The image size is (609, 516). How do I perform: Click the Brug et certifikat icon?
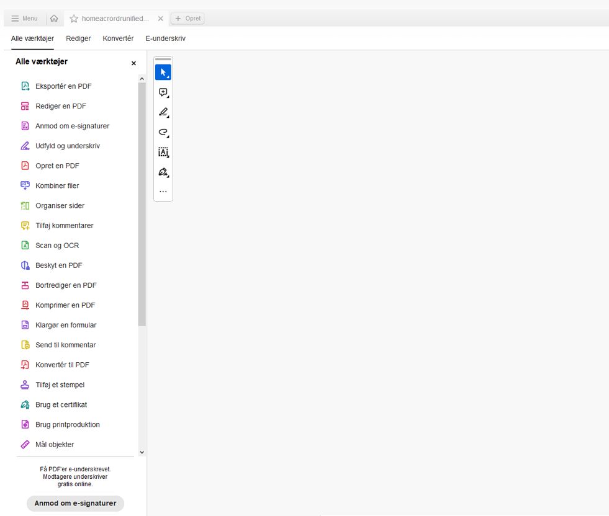pyautogui.click(x=25, y=404)
